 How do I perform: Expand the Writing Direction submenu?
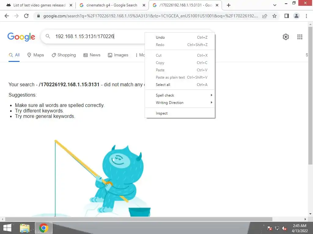coord(180,103)
